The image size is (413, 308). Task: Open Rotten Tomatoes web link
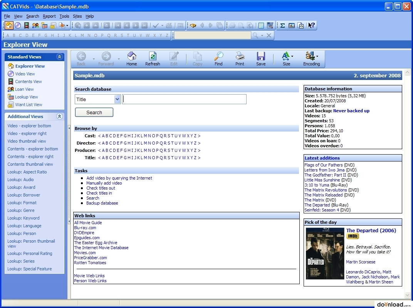pos(90,263)
